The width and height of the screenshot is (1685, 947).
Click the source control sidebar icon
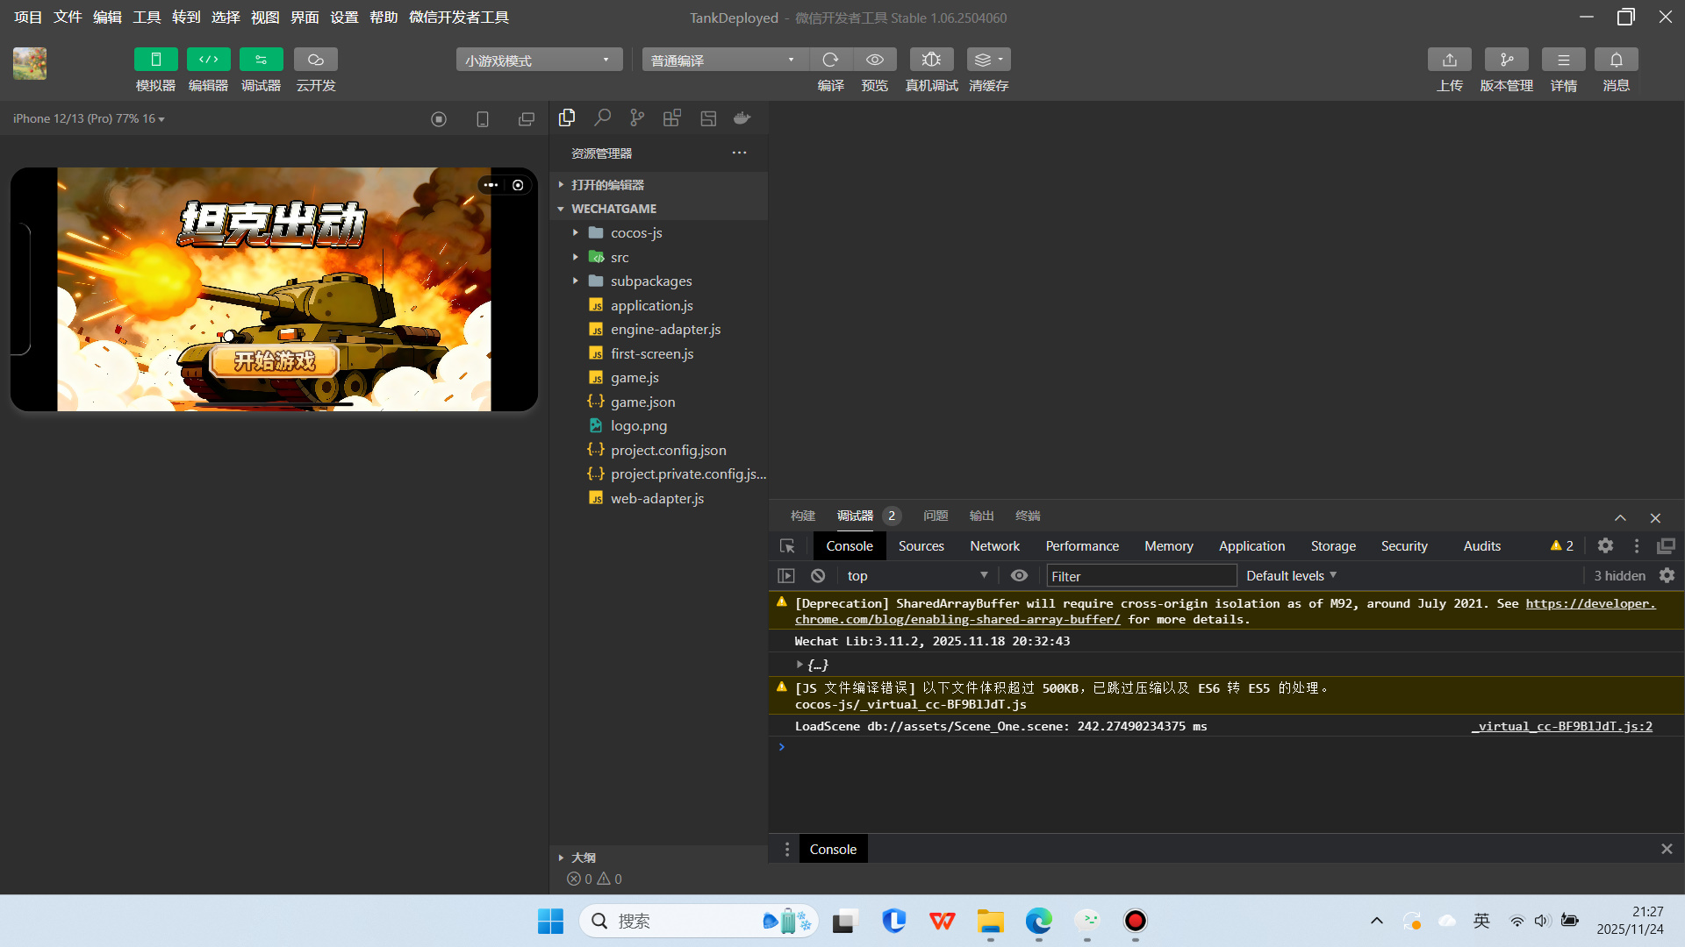coord(637,118)
